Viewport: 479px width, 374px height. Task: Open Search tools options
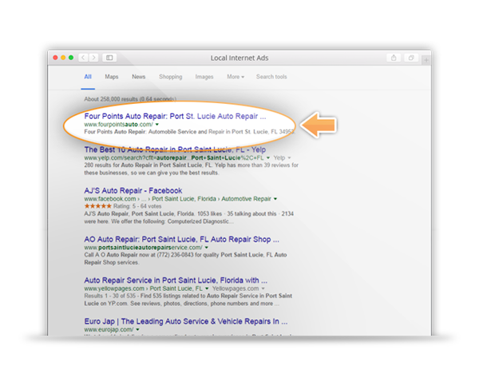tap(271, 77)
